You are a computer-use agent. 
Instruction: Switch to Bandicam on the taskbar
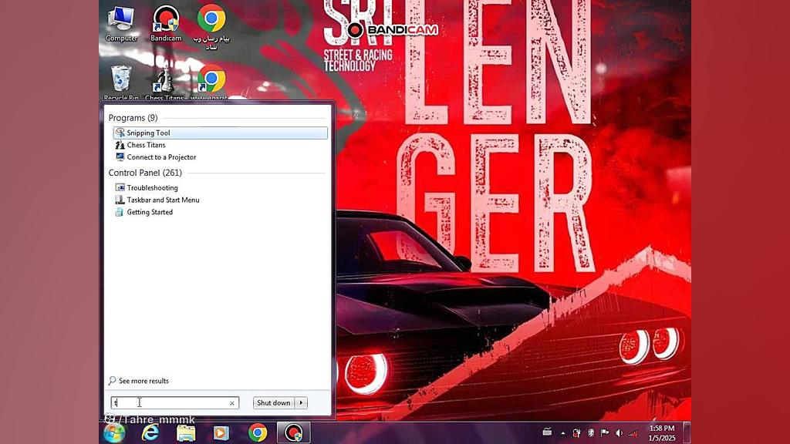(x=294, y=433)
